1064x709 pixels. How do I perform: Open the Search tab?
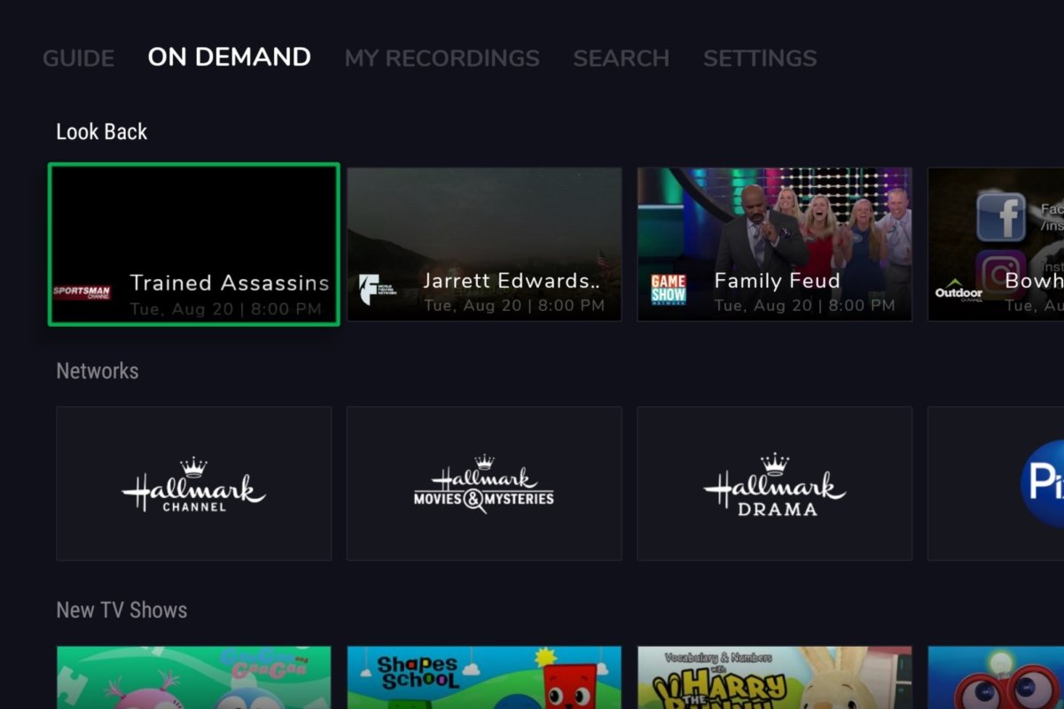pos(621,58)
